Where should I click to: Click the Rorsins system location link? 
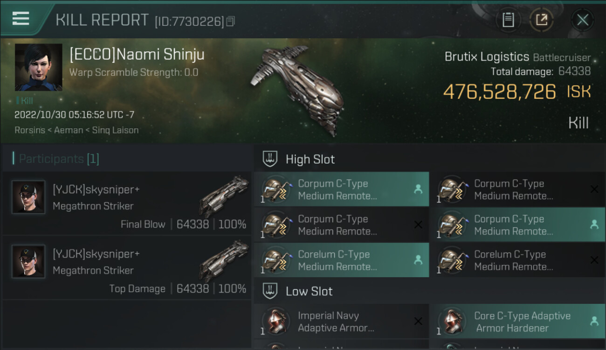coord(28,130)
